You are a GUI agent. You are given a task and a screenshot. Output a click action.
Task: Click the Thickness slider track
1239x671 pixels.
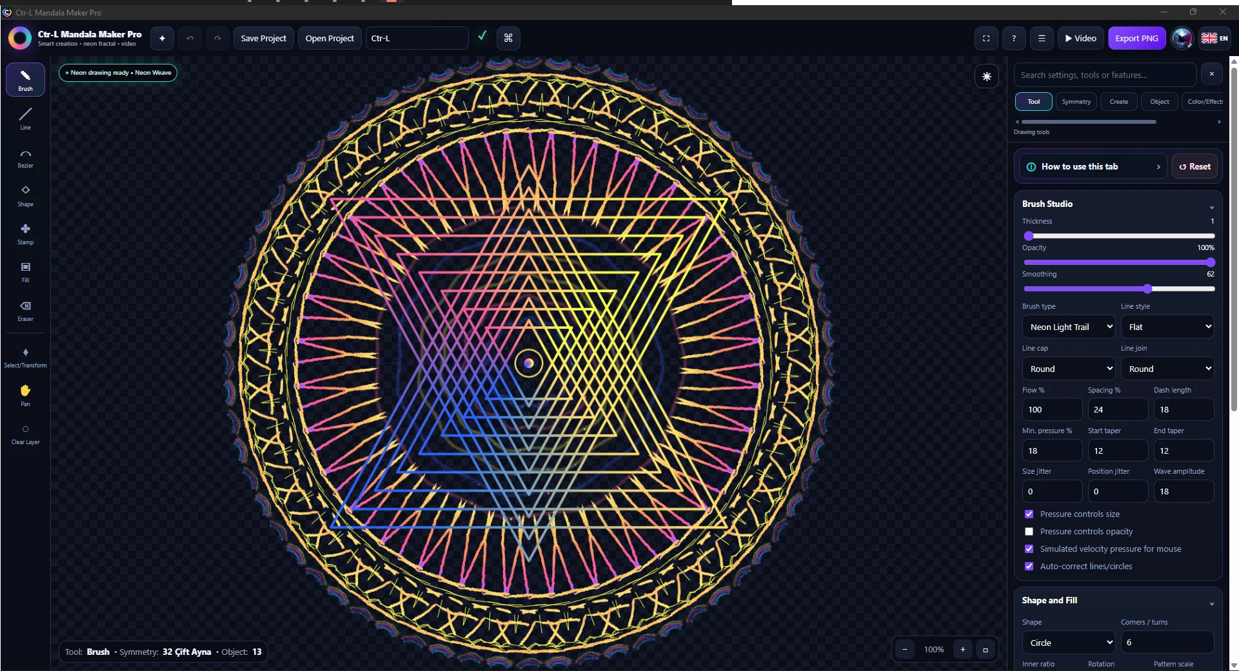(1118, 236)
